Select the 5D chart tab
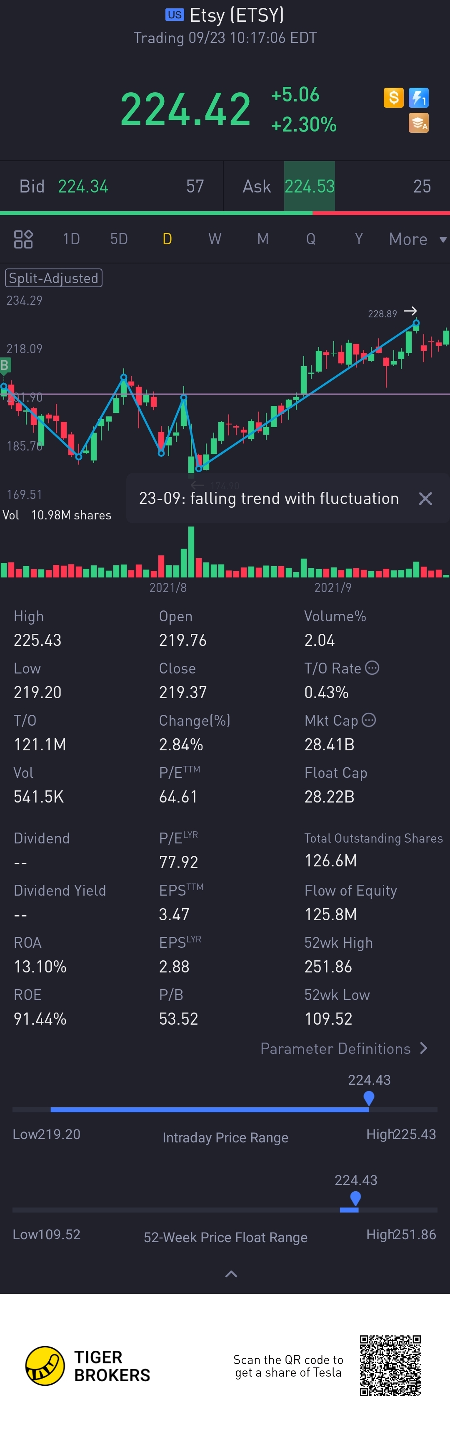 point(119,239)
